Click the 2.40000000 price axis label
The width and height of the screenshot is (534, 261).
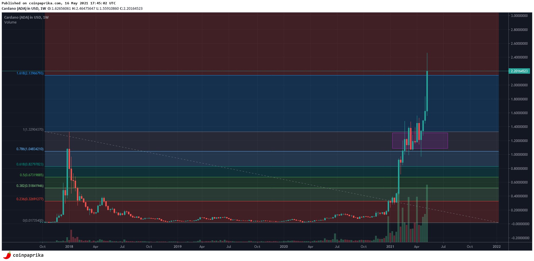(x=519, y=57)
